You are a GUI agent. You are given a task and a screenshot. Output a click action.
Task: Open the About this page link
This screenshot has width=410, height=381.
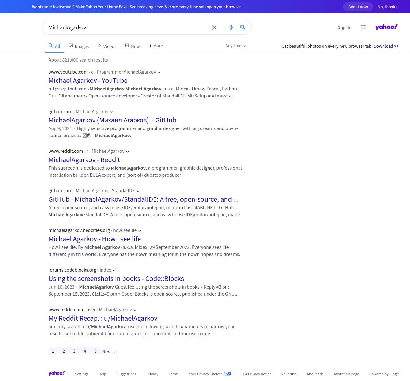346,374
